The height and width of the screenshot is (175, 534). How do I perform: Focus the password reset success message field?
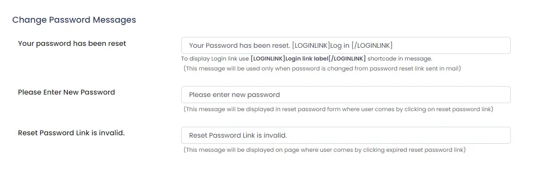[x=346, y=45]
